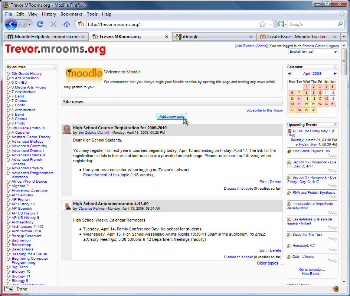Screen dimensions: 350x296
Task: Switch to the Moodle Helpdesk tab
Action: [46, 37]
